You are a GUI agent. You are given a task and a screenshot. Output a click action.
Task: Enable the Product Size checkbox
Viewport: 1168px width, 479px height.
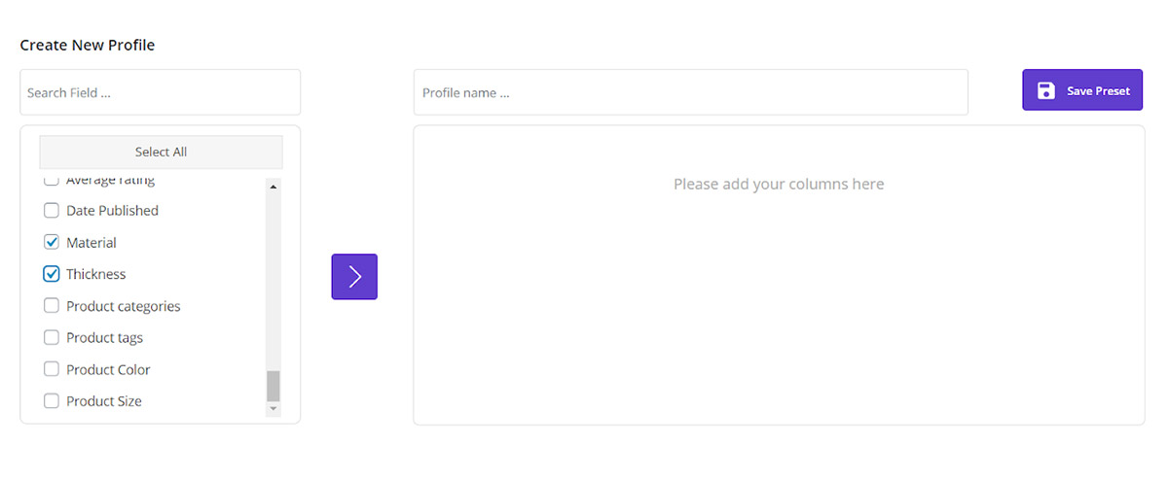click(x=52, y=401)
